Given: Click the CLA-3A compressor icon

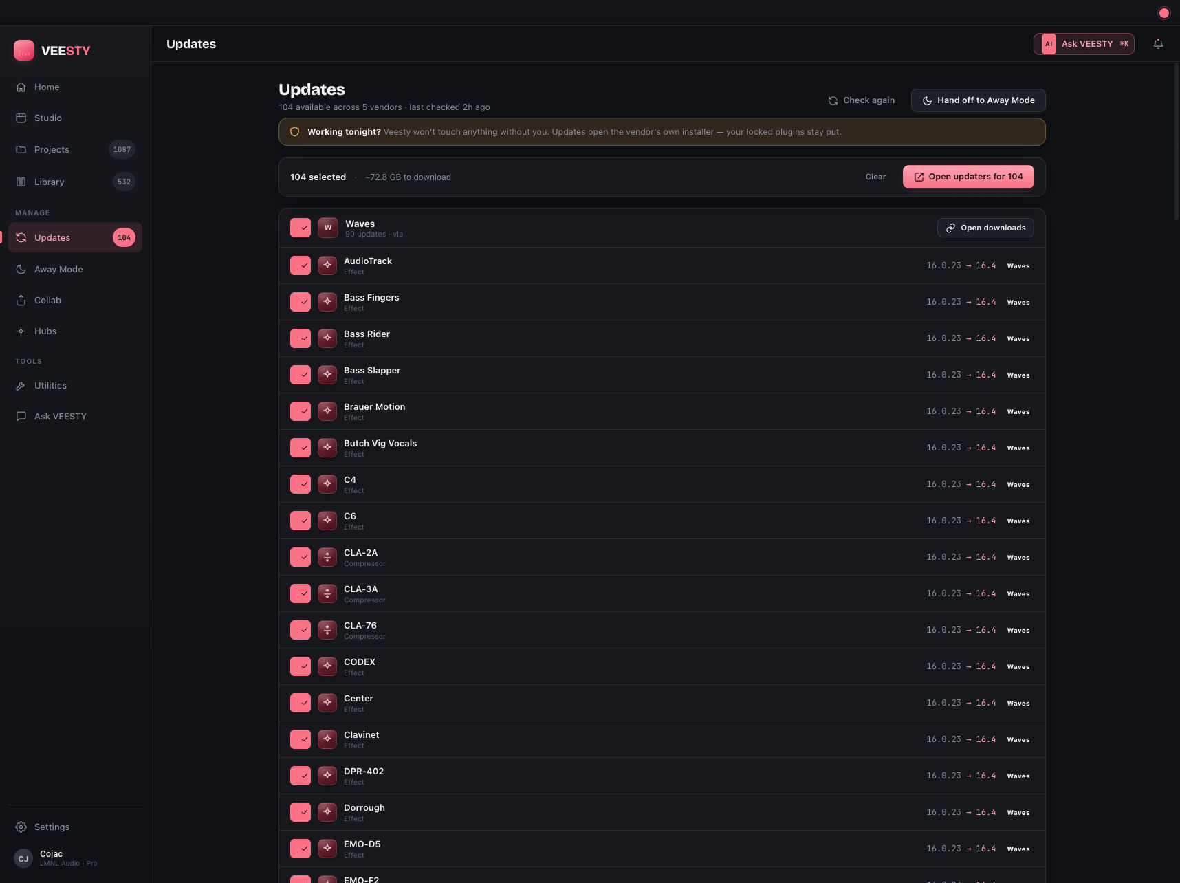Looking at the screenshot, I should (x=327, y=593).
